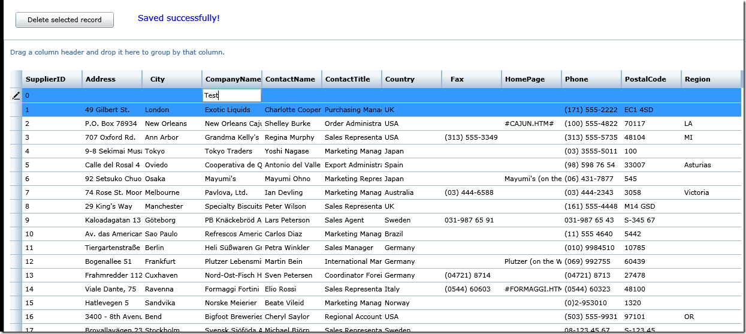
Task: Click the Melbourne city cell
Action: click(172, 192)
